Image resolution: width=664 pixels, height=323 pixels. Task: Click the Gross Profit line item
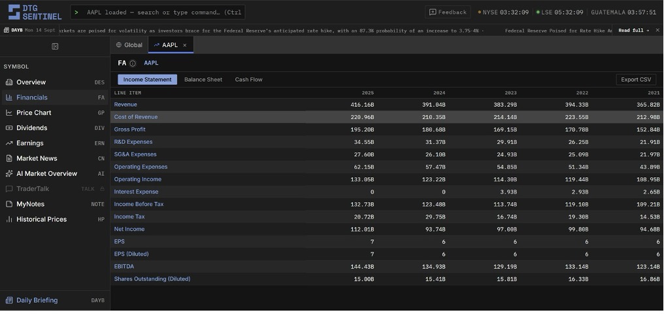pos(129,129)
